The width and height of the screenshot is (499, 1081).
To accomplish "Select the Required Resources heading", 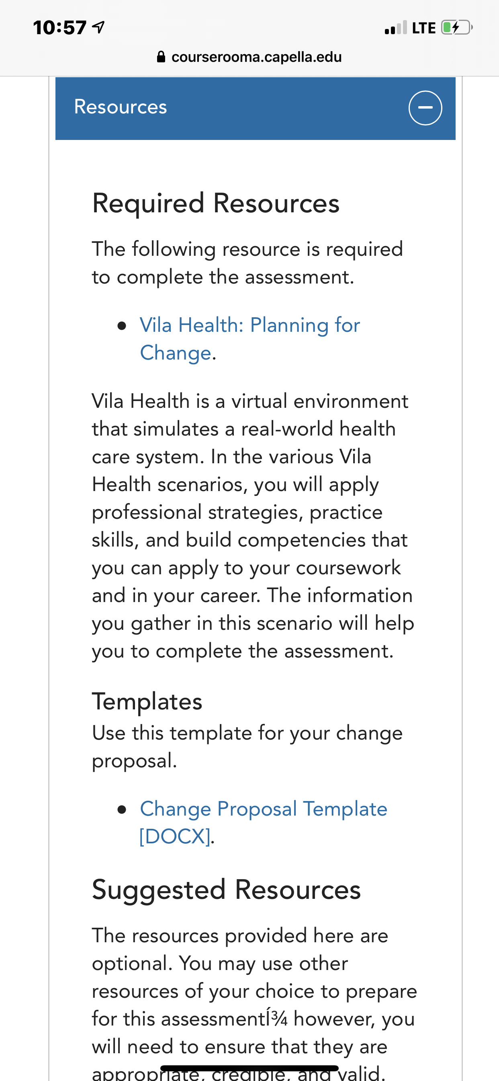I will [215, 203].
